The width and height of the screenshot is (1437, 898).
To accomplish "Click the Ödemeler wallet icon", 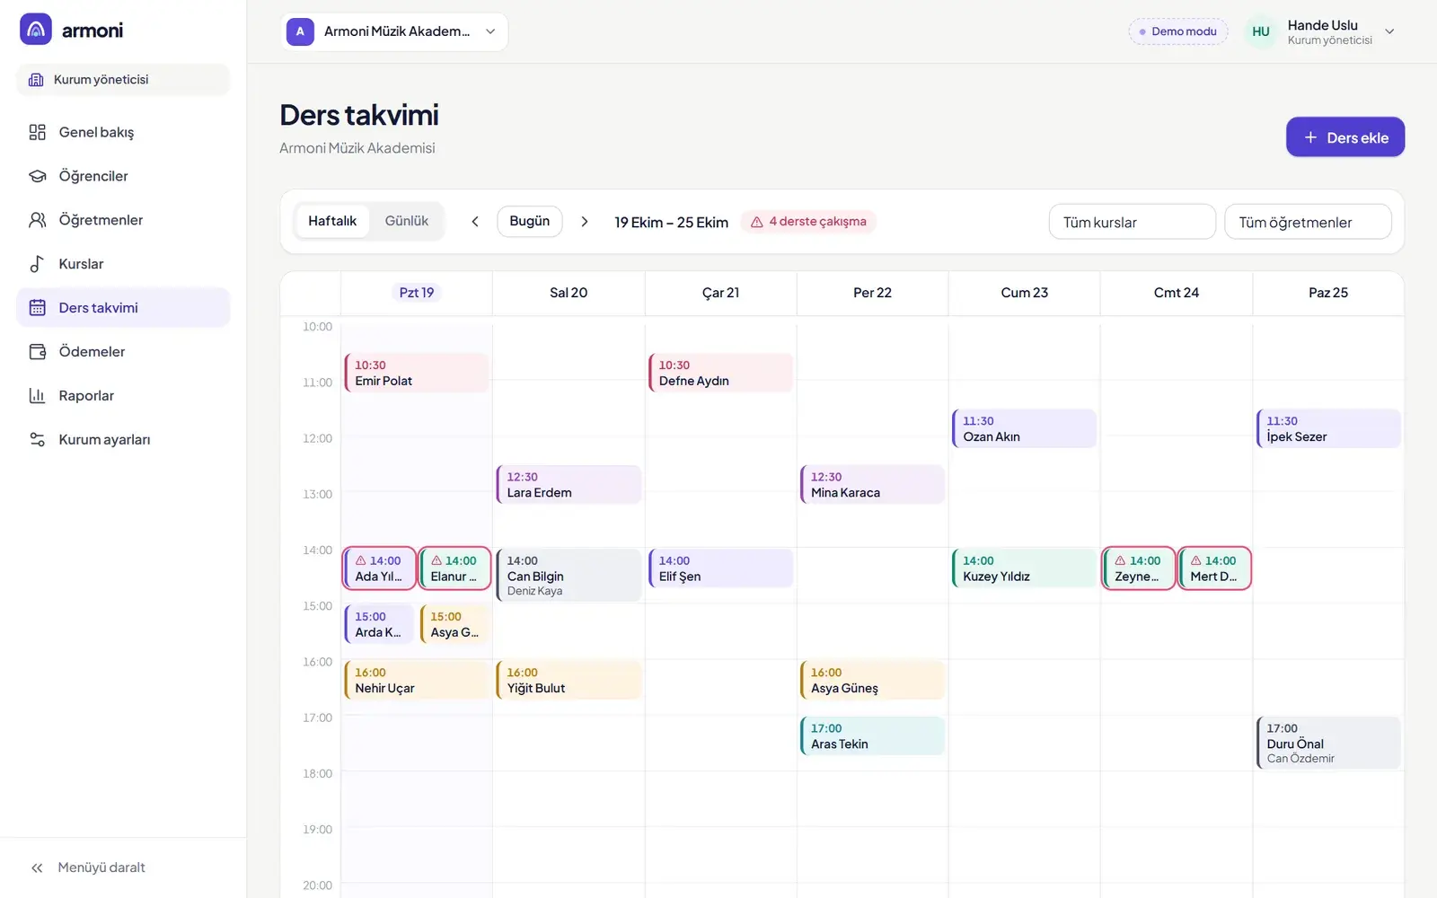I will (37, 352).
